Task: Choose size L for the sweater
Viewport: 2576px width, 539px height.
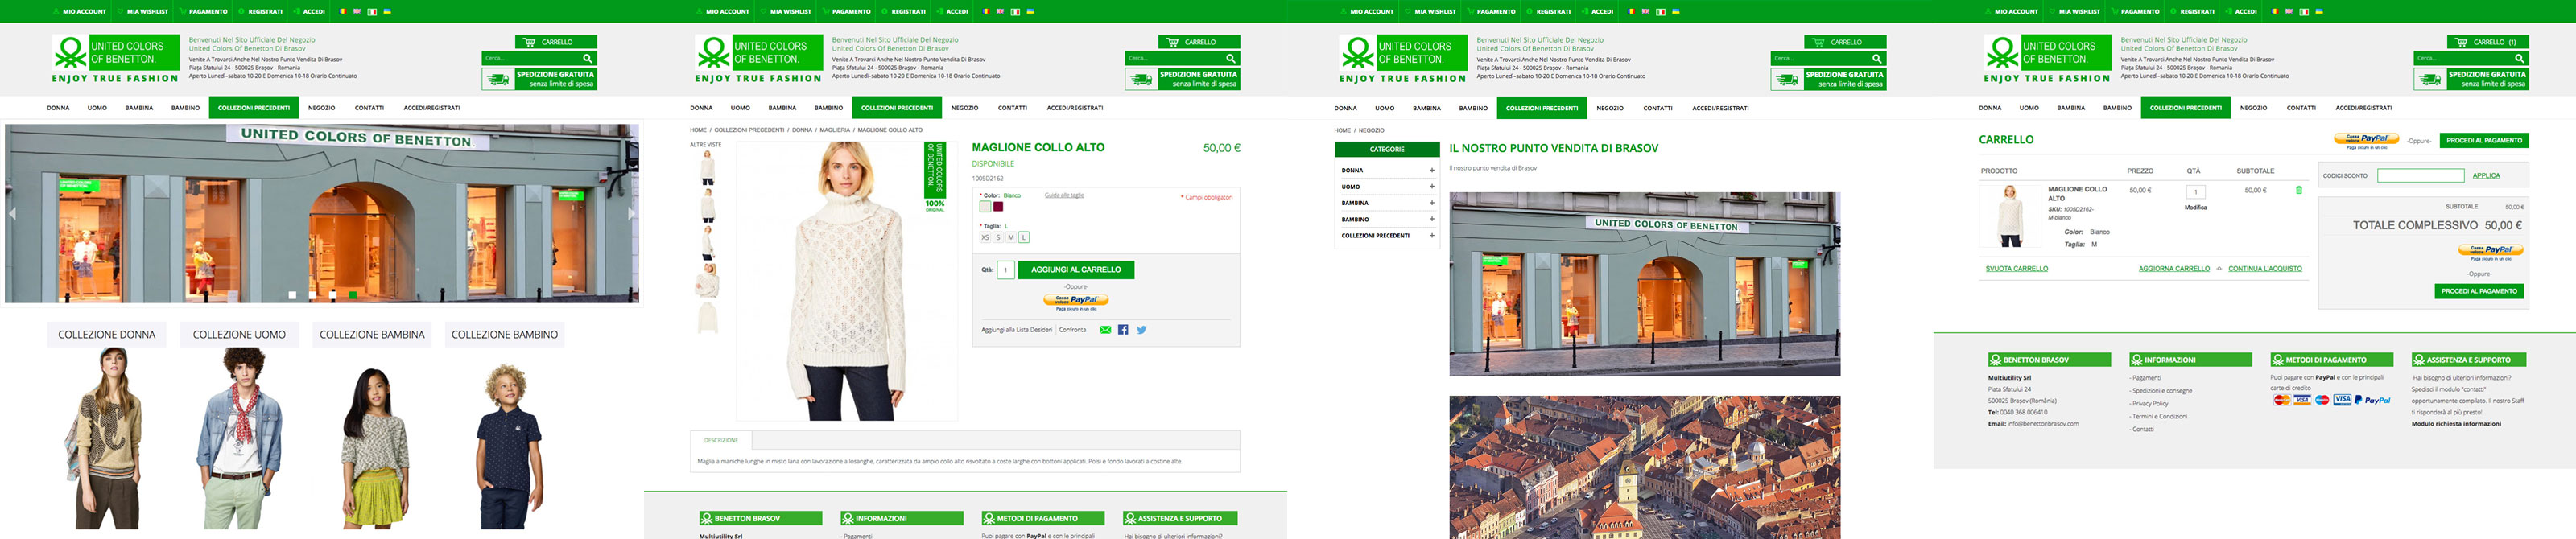Action: pyautogui.click(x=1024, y=237)
